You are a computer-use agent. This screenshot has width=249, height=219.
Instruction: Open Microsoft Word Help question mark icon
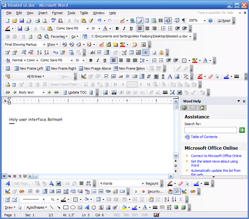click(210, 21)
